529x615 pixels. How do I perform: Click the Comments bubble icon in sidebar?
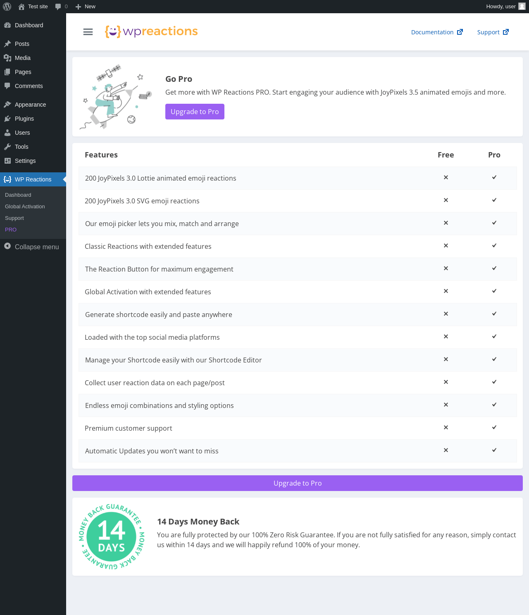(7, 86)
